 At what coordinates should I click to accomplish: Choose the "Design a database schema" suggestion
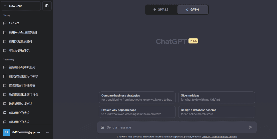(216, 112)
